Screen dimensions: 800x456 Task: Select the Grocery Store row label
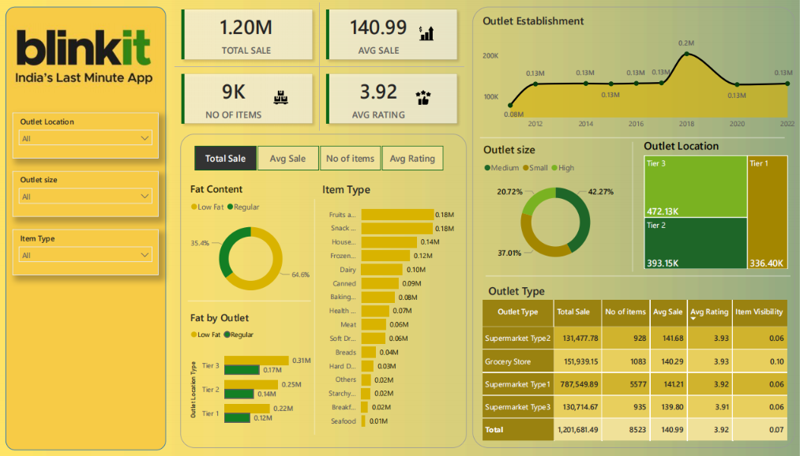518,362
